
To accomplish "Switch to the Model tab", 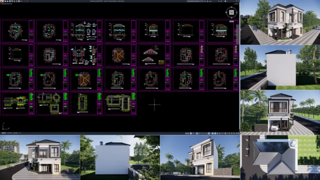I will click(3, 133).
